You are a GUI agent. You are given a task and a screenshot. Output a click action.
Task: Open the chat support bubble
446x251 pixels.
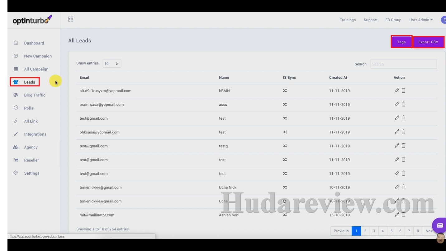click(439, 225)
